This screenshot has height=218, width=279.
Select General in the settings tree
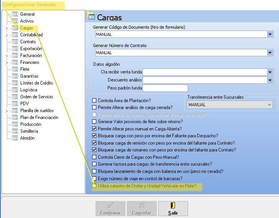click(28, 14)
